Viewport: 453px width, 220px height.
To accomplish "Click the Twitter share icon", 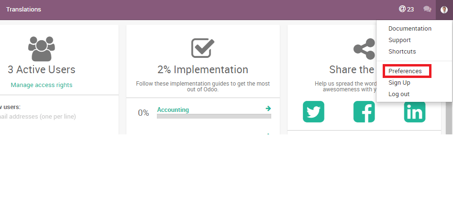I will (x=313, y=111).
